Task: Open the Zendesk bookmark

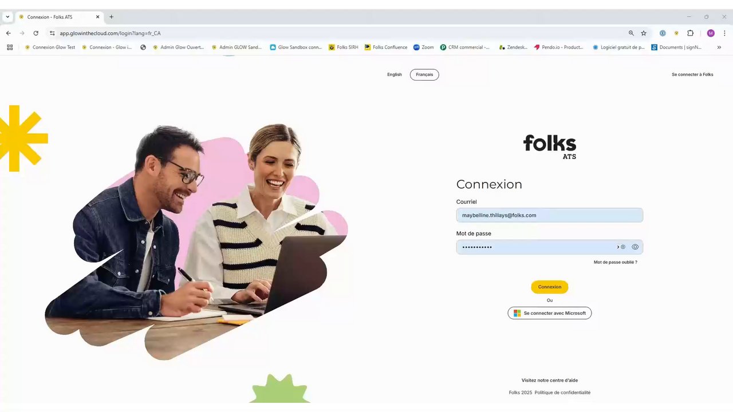Action: tap(513, 47)
